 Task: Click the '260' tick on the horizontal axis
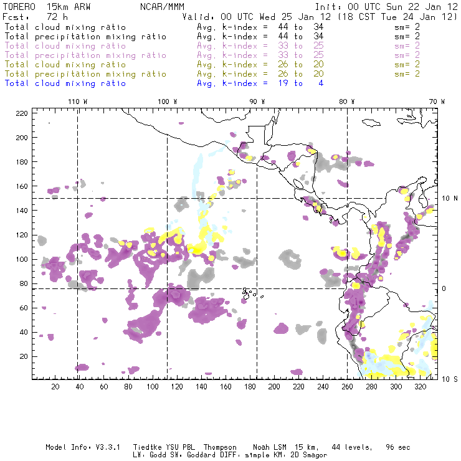pyautogui.click(x=347, y=387)
